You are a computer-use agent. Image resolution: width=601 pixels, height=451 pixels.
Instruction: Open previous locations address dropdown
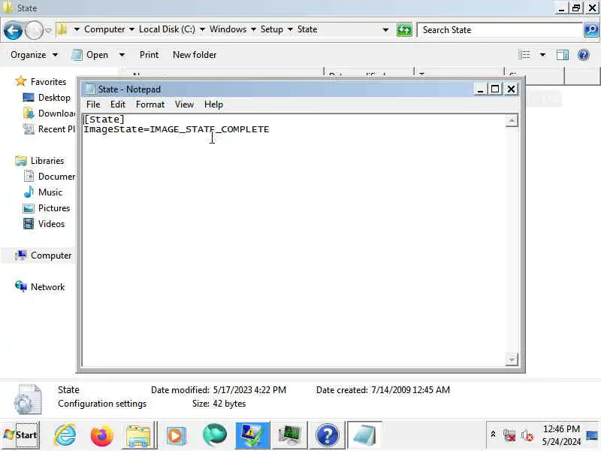coord(385,30)
